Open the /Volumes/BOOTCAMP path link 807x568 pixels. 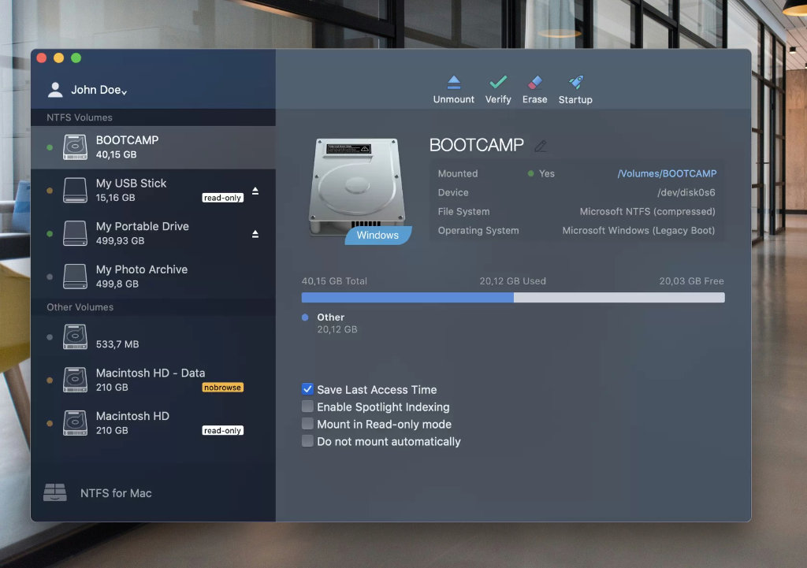(x=667, y=173)
